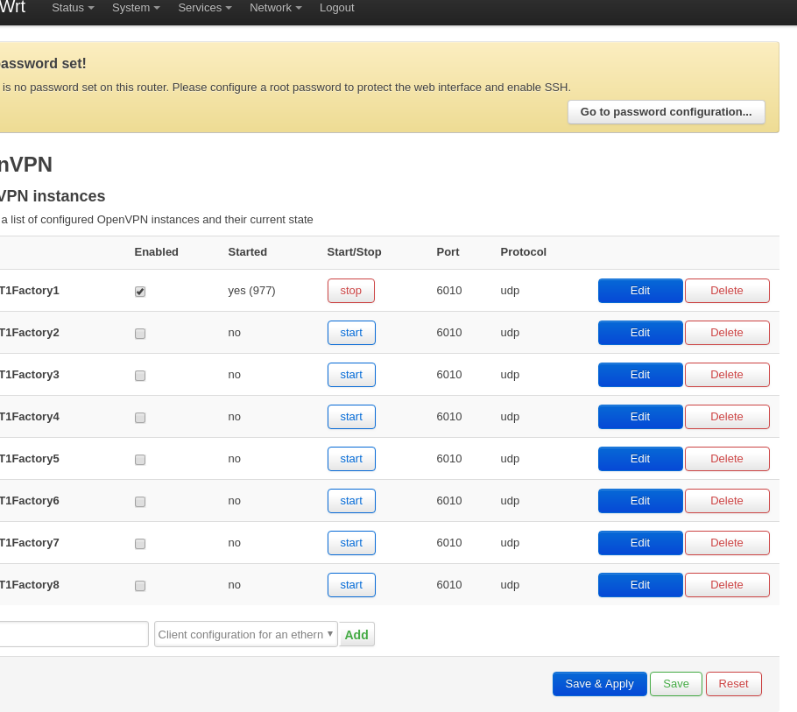797x712 pixels.
Task: Delete the T1Factory6 instance
Action: 727,501
